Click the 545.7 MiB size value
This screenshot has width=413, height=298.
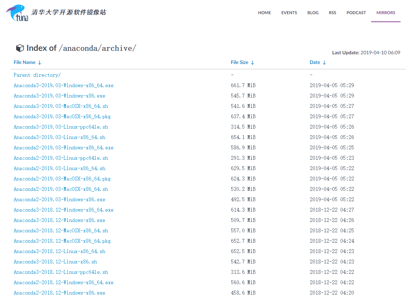(243, 96)
